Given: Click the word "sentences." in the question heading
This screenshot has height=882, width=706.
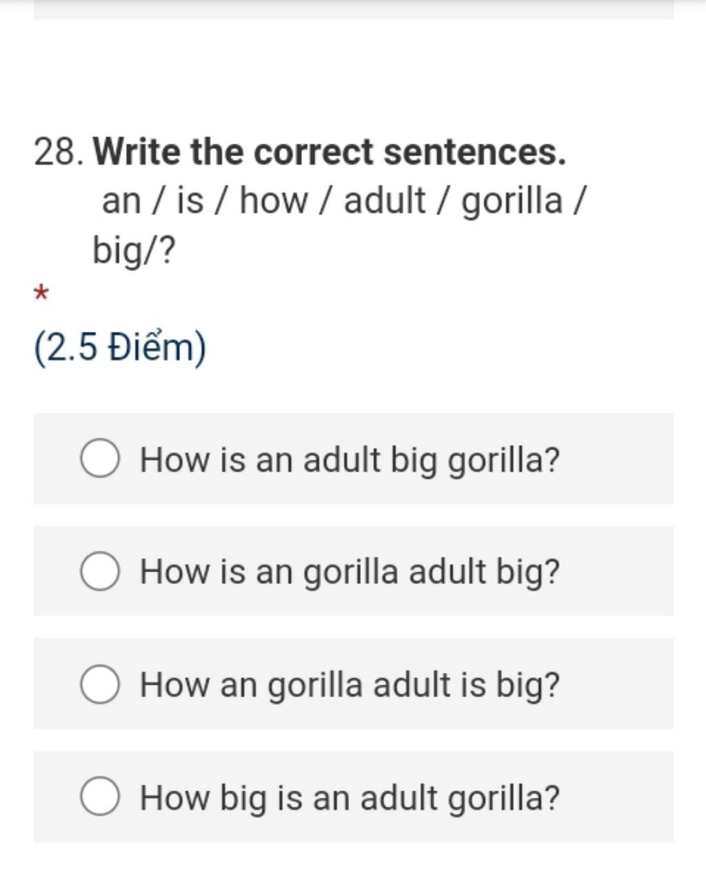Looking at the screenshot, I should point(474,152).
